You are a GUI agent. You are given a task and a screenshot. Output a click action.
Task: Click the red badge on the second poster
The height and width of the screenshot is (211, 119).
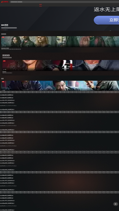[x=4, y=61]
